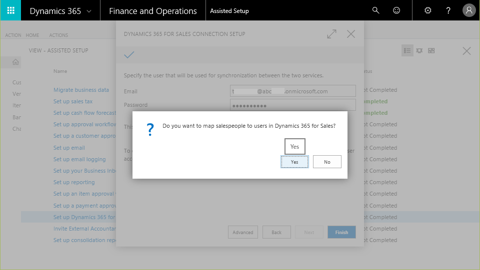
Task: Open the search magnifier icon
Action: coord(375,10)
